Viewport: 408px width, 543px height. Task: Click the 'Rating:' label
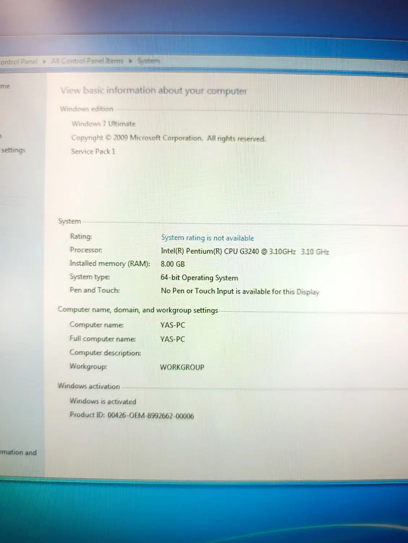click(x=81, y=236)
